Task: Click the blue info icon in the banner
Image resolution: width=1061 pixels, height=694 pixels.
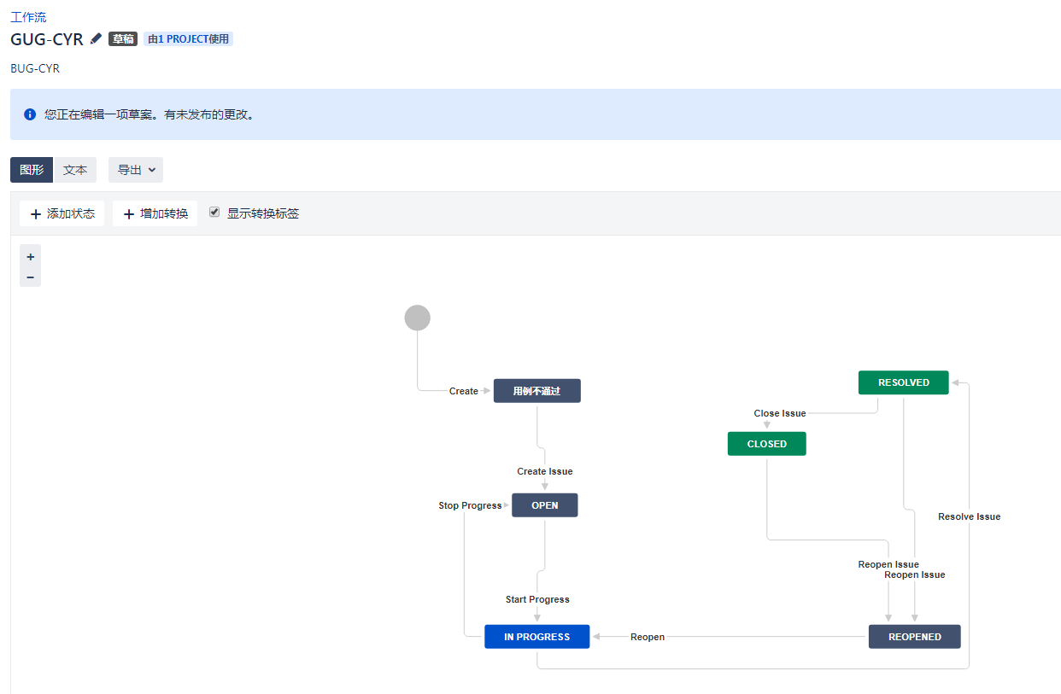Action: 30,114
